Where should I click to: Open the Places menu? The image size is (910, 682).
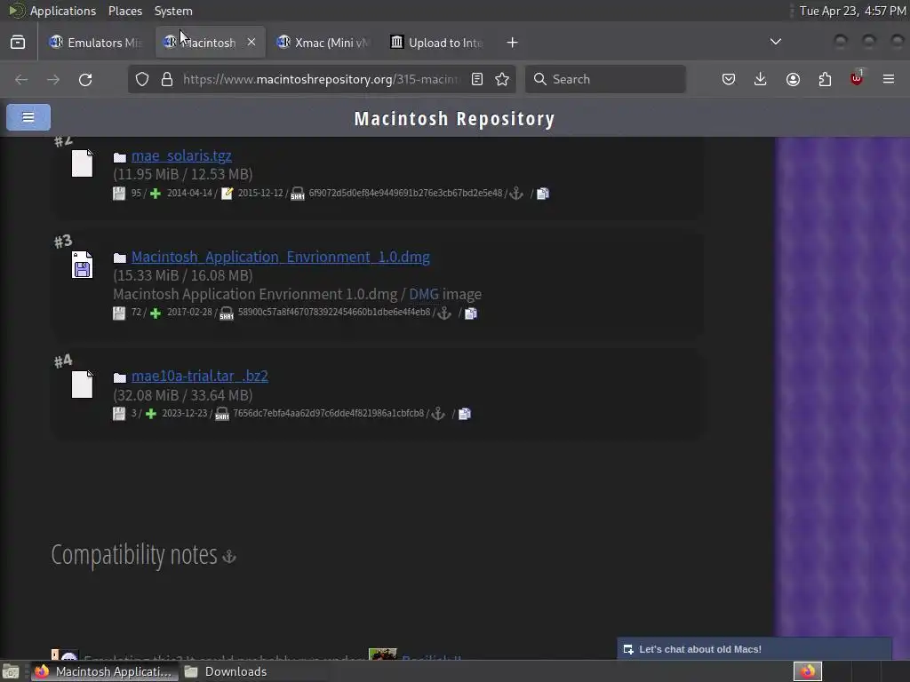click(x=124, y=11)
